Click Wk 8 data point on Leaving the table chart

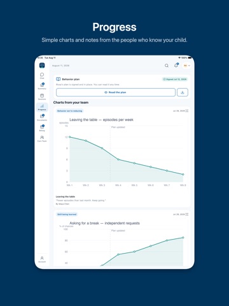click(183, 174)
